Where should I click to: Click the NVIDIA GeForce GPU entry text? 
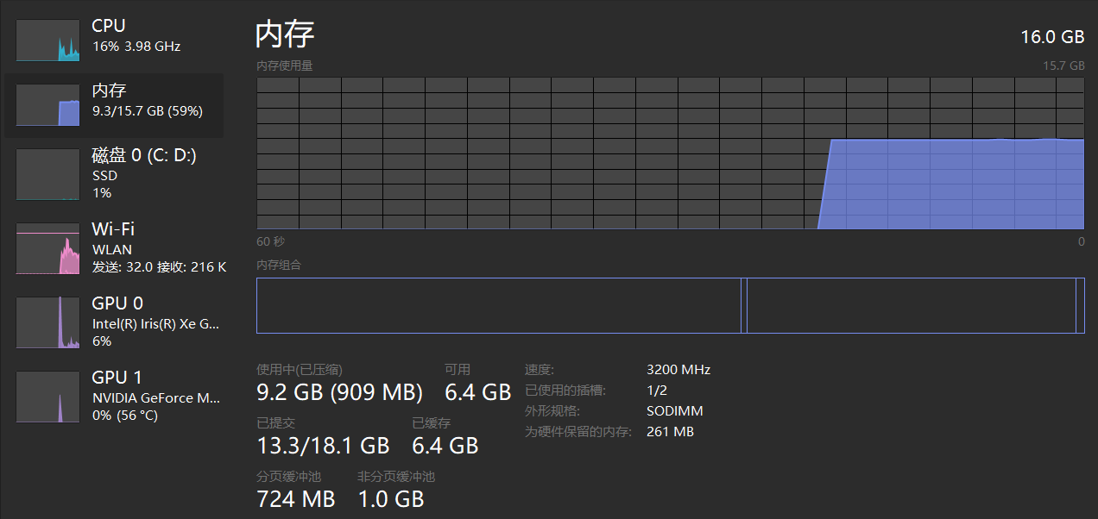(155, 397)
